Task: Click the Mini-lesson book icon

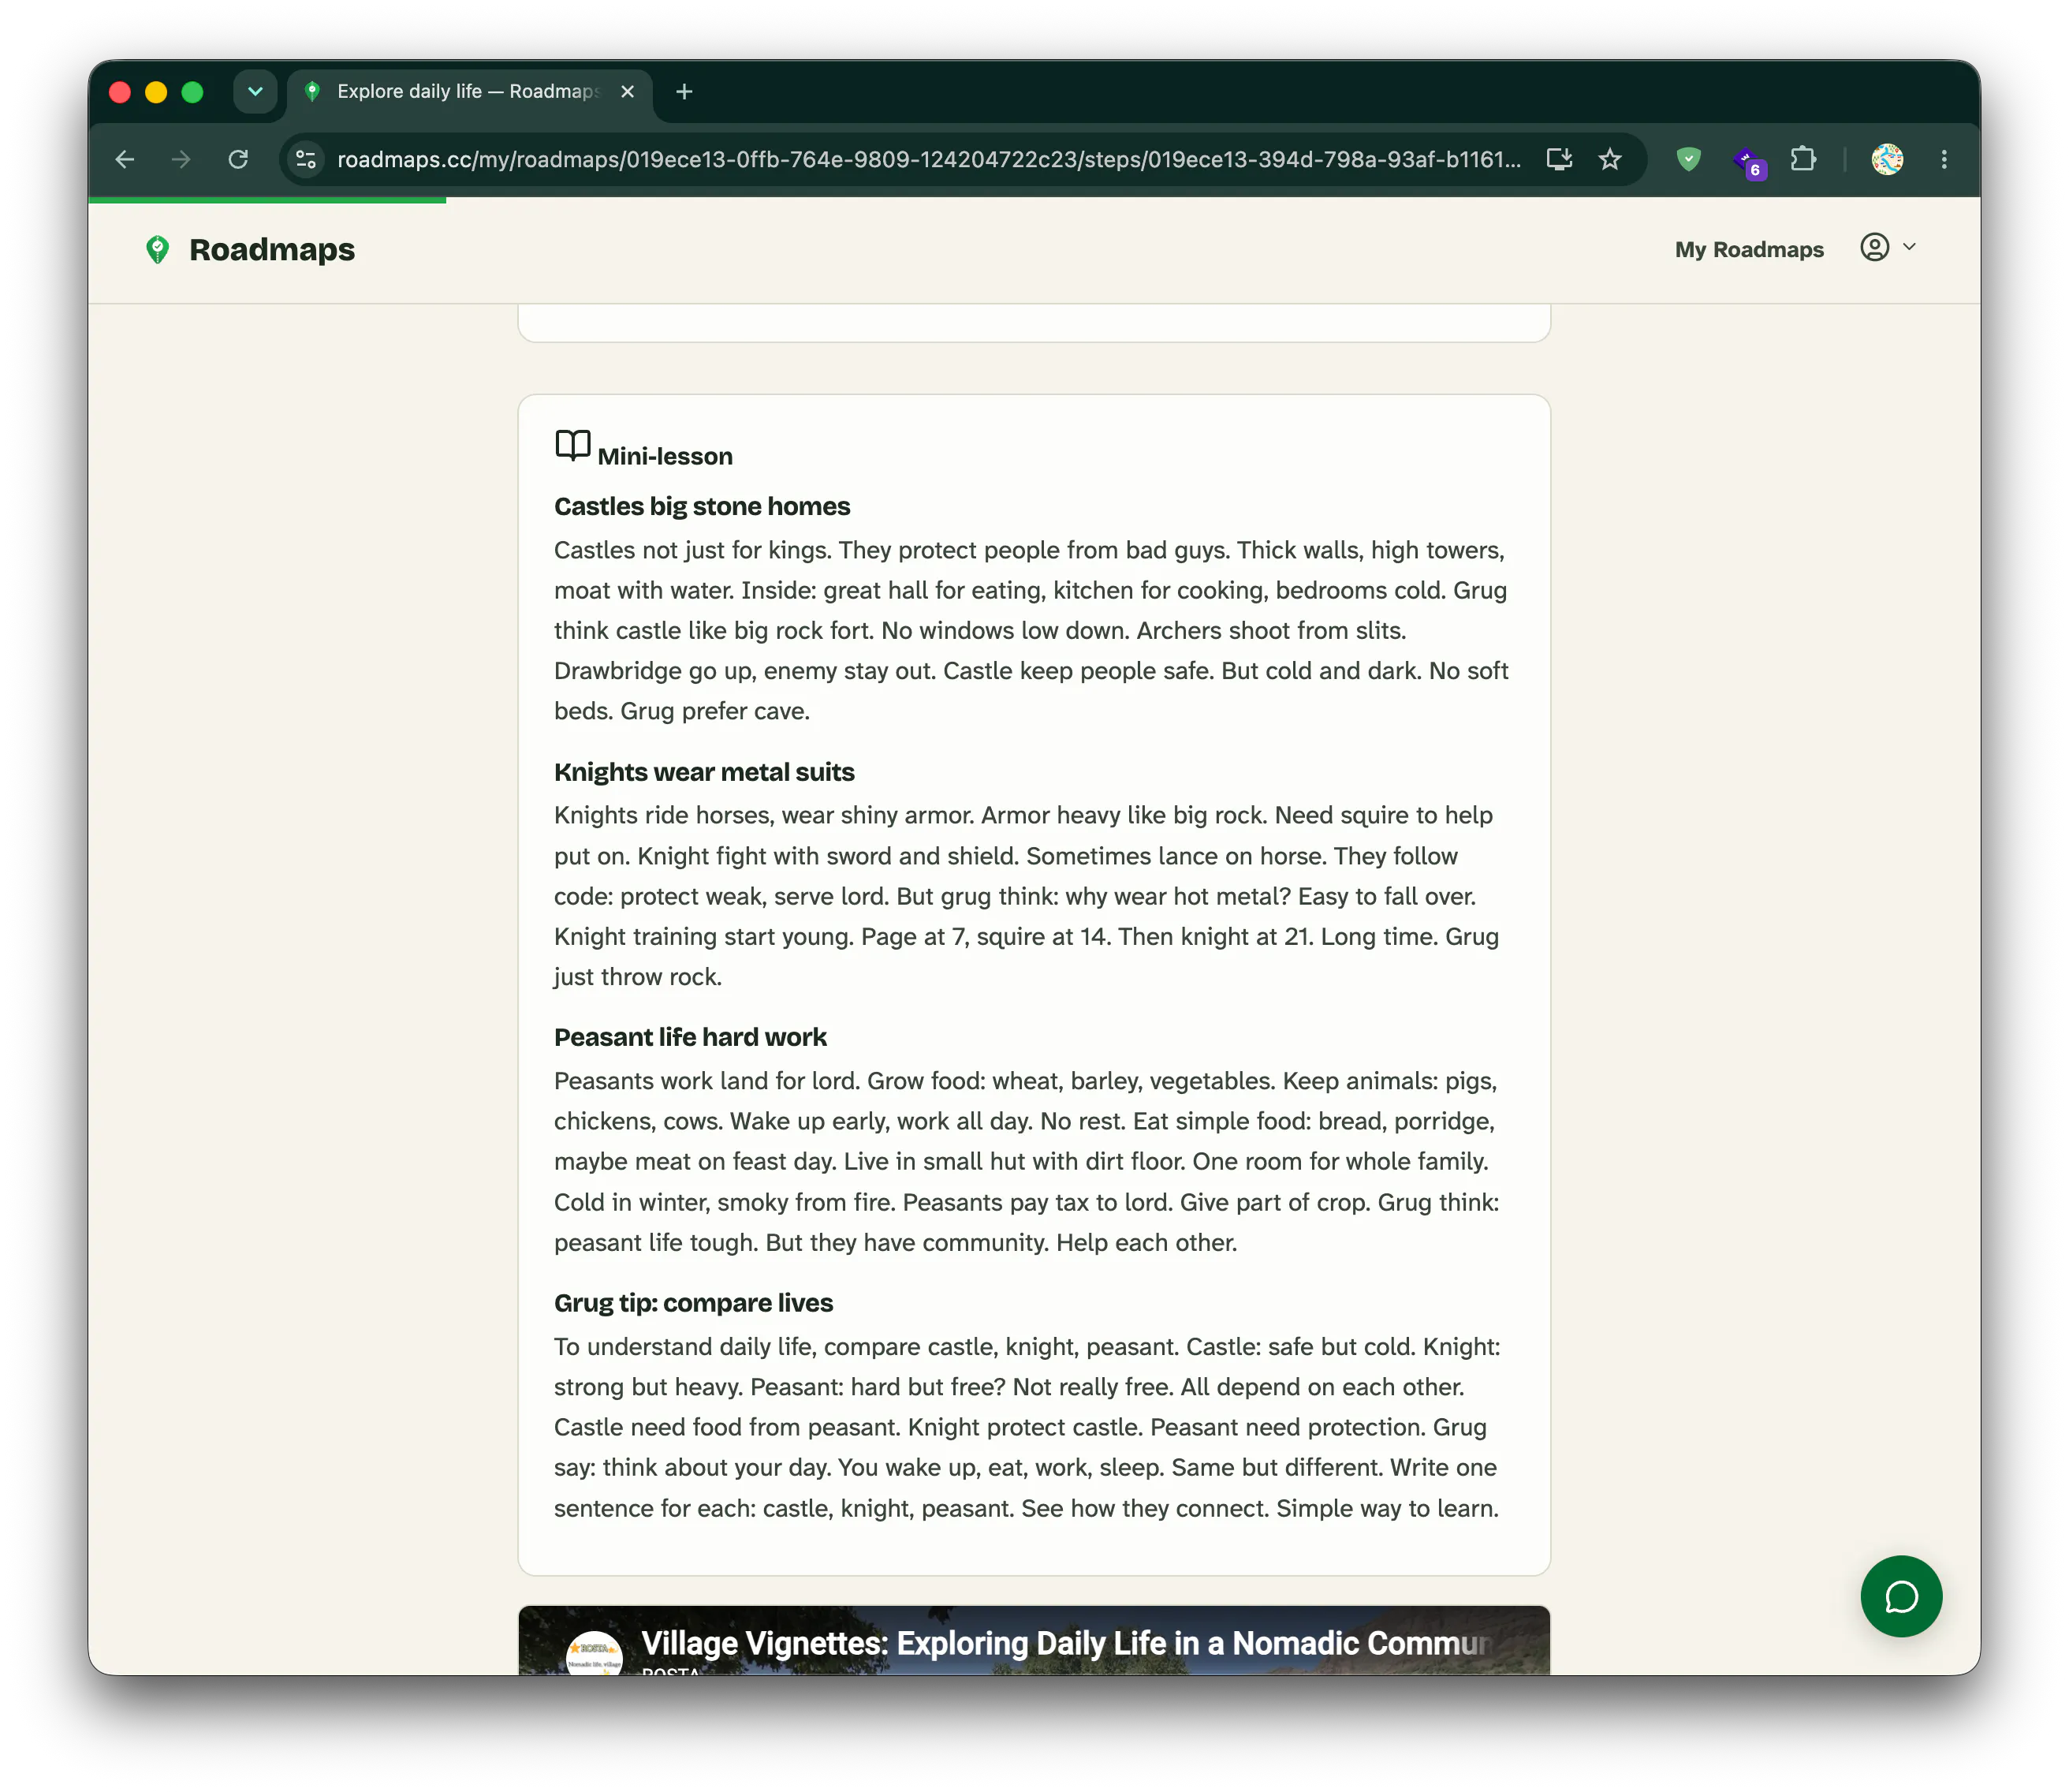Action: click(572, 446)
